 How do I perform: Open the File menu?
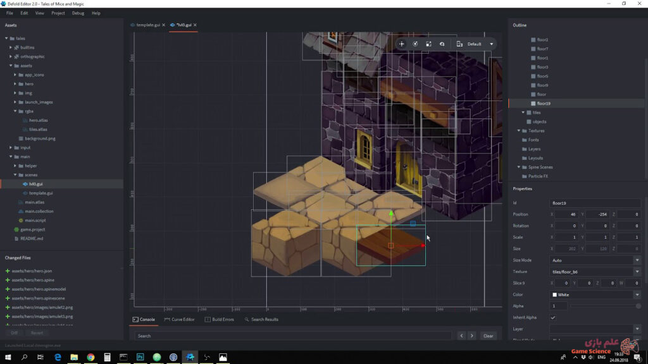pyautogui.click(x=9, y=13)
